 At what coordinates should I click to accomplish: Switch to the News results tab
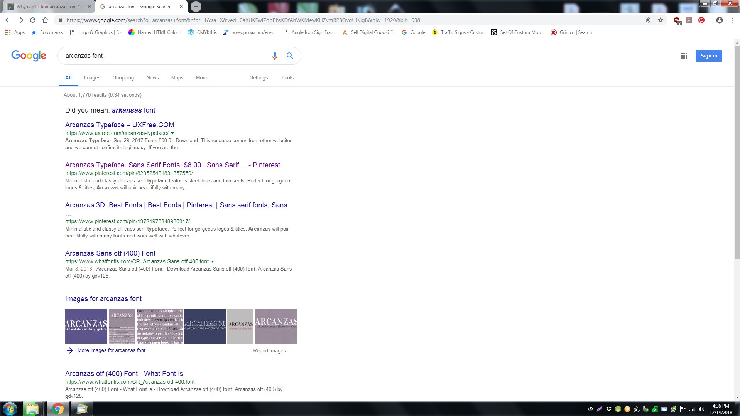[152, 77]
